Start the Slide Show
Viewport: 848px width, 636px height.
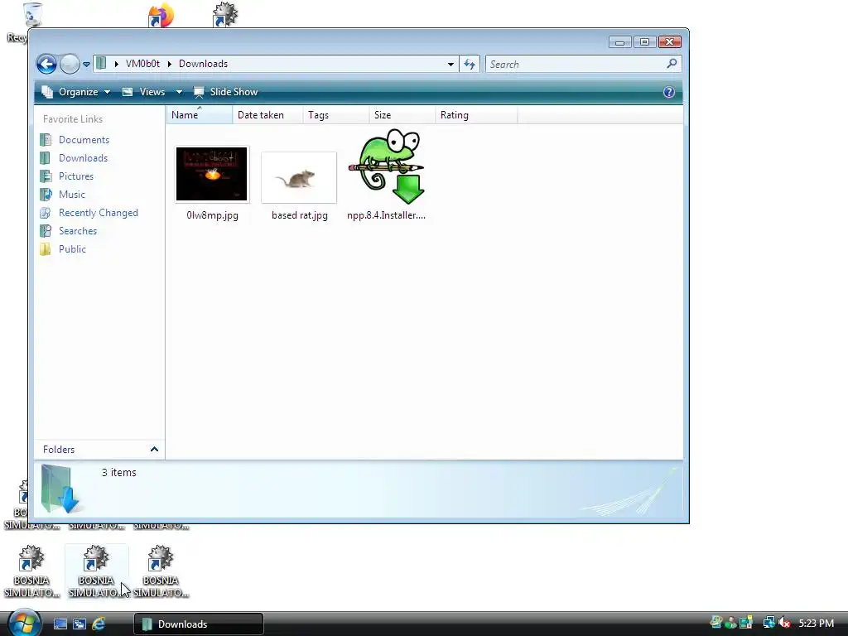(226, 92)
